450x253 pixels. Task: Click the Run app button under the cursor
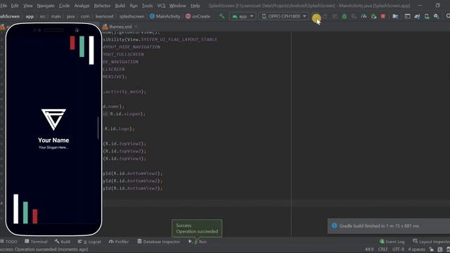point(316,18)
